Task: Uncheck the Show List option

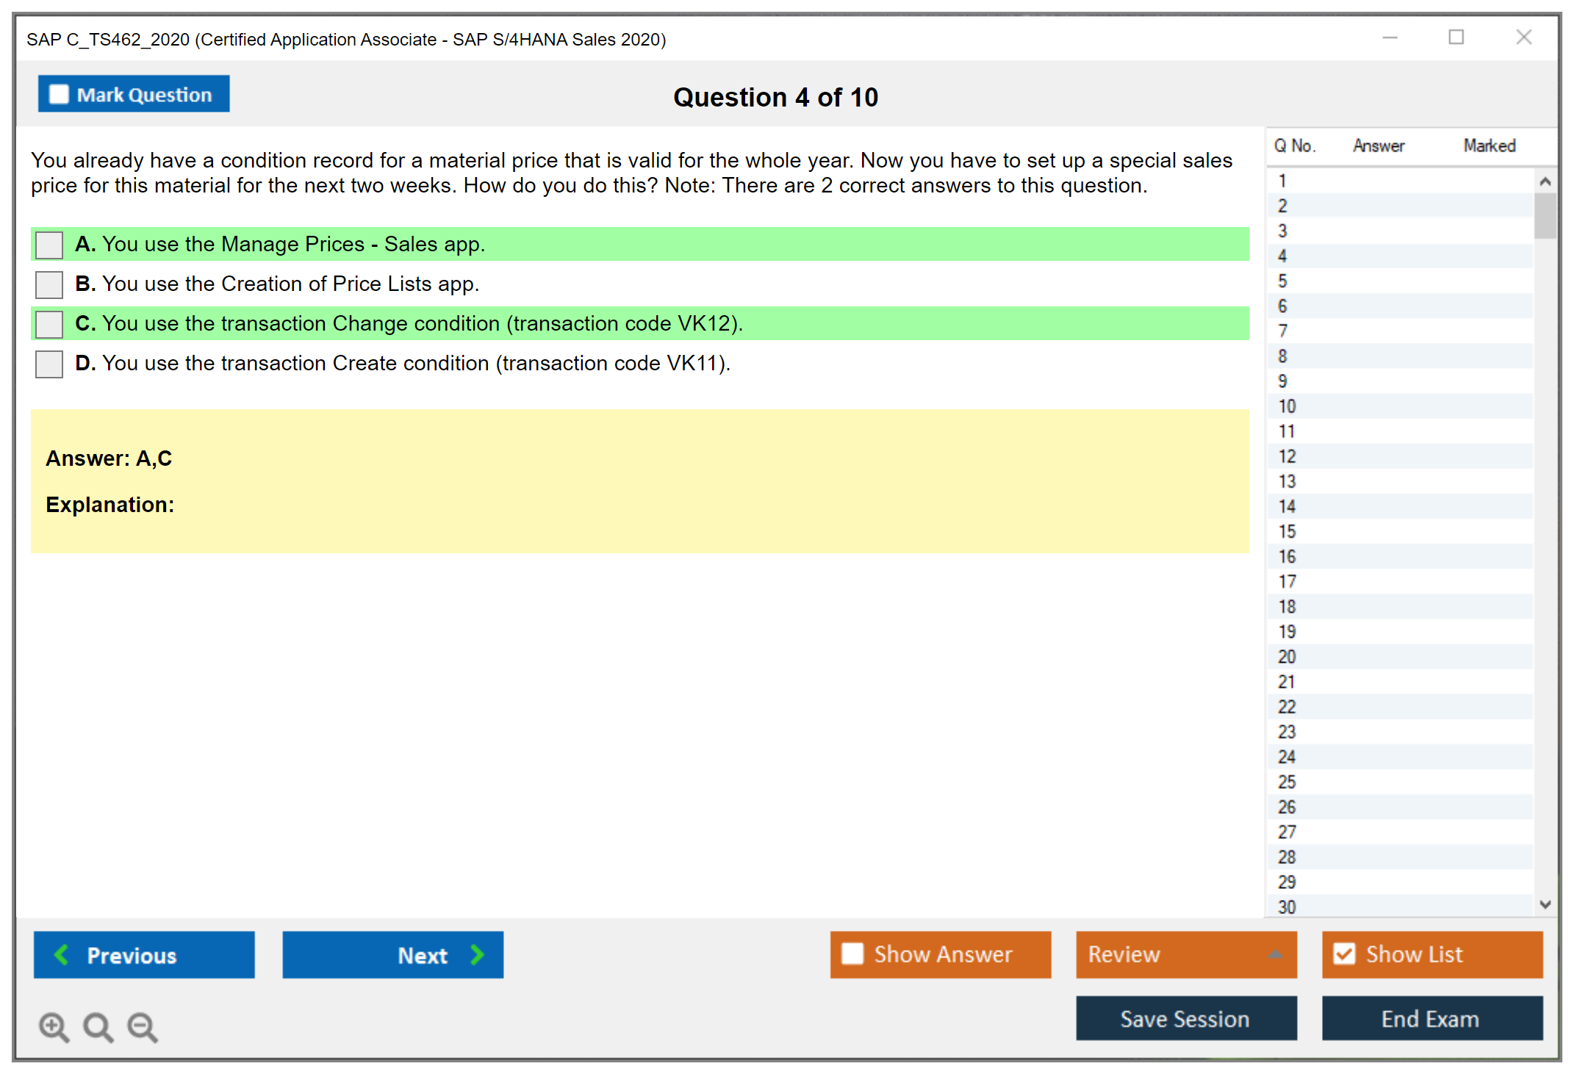Action: pos(1344,954)
